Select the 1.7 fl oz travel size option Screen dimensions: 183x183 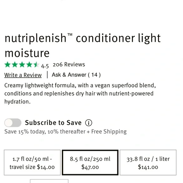[x=32, y=162]
